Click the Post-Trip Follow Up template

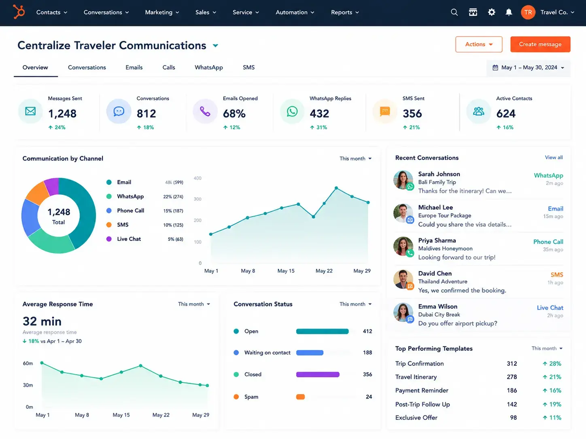click(478, 404)
